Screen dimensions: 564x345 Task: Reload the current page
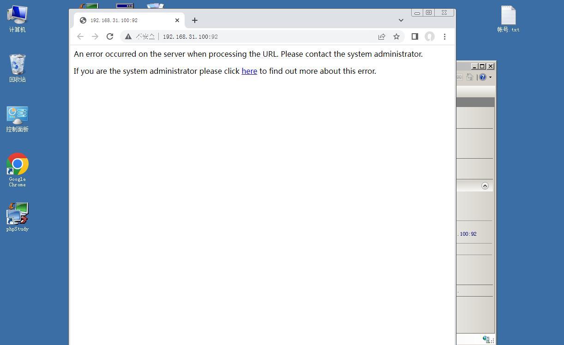pos(110,36)
